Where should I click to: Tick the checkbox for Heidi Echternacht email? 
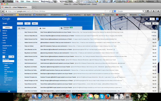tap(19, 63)
